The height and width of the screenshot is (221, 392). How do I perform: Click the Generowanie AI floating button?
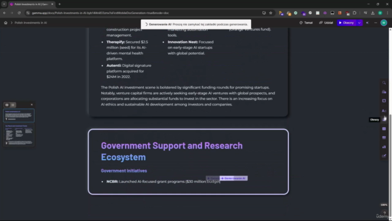(233, 178)
